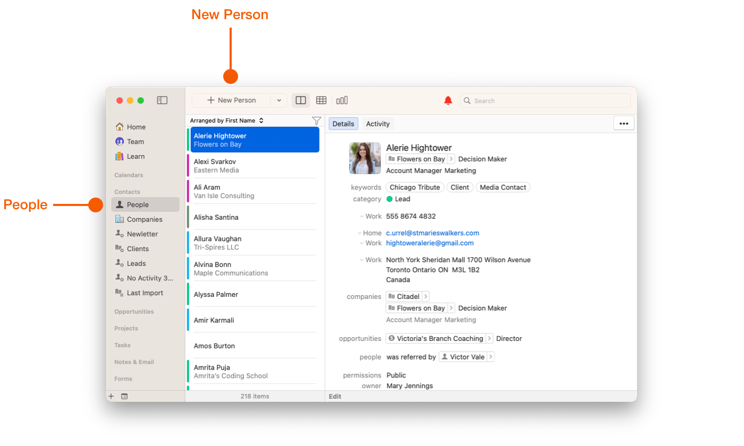Screen dimensions: 744x446
Task: Click the plus icon in bottom bar
Action: (x=111, y=397)
